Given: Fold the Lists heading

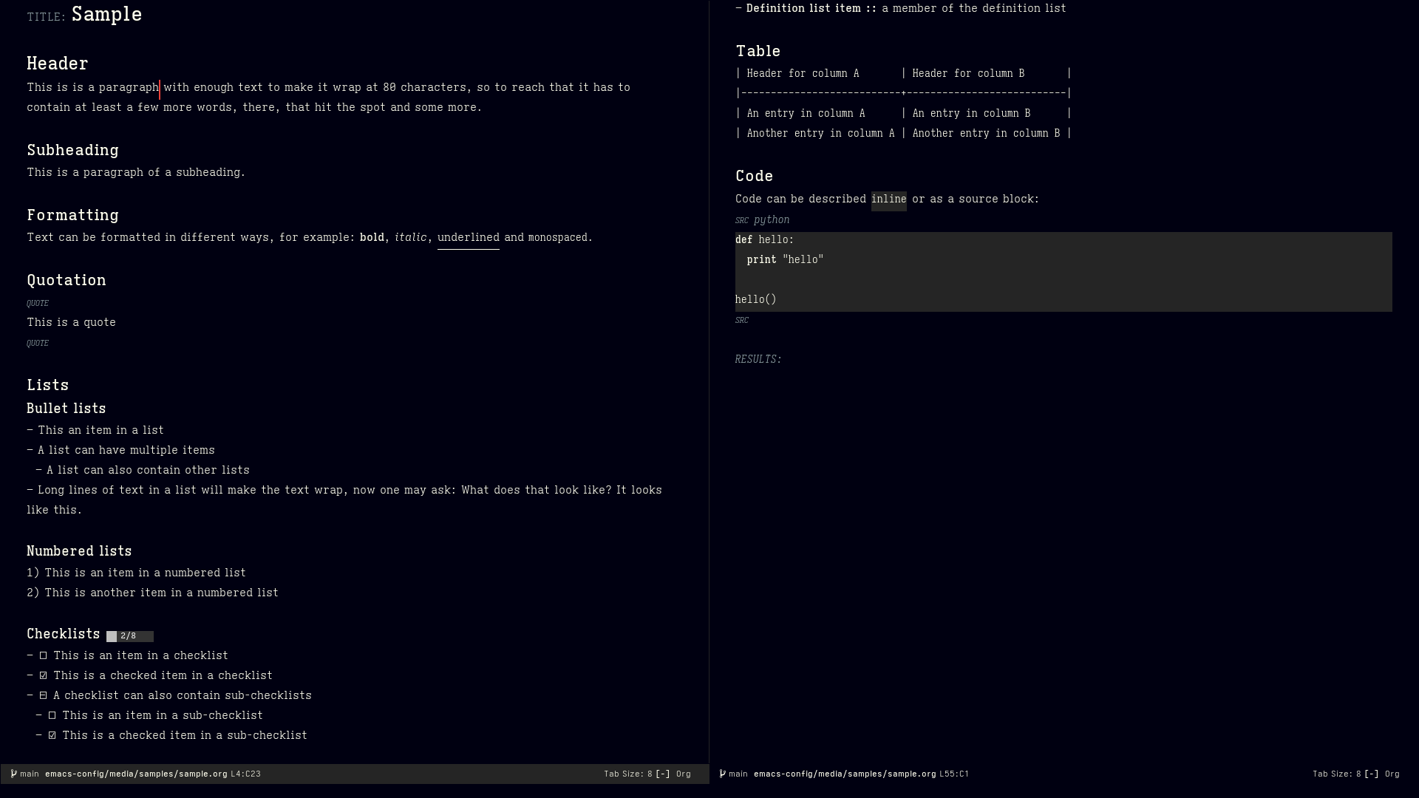Looking at the screenshot, I should click(x=48, y=385).
